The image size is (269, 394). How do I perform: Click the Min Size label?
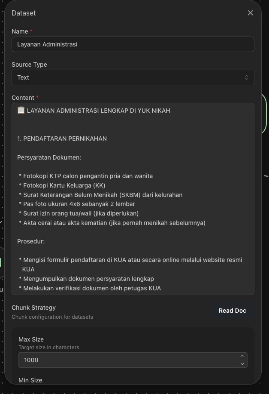point(30,380)
